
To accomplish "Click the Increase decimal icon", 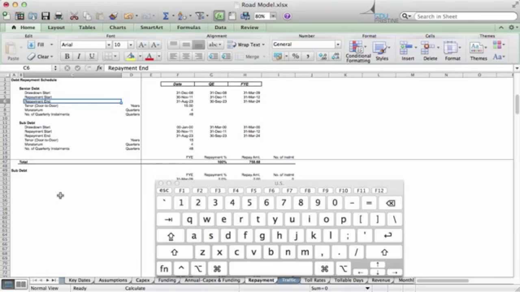I will click(x=323, y=56).
